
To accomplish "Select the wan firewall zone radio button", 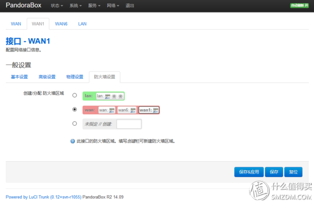I will click(74, 110).
